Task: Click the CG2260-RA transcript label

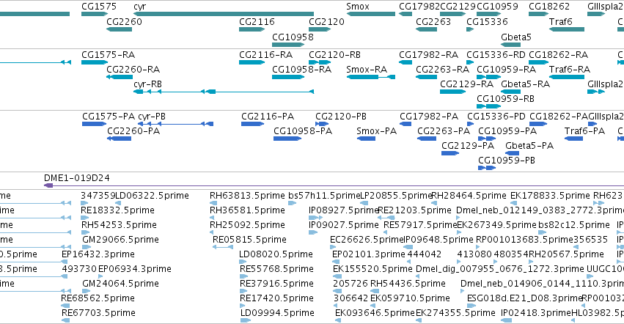Action: pos(133,69)
